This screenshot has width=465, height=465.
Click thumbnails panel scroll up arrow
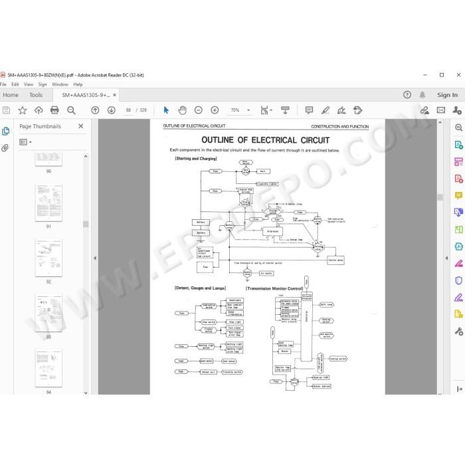tap(86, 156)
